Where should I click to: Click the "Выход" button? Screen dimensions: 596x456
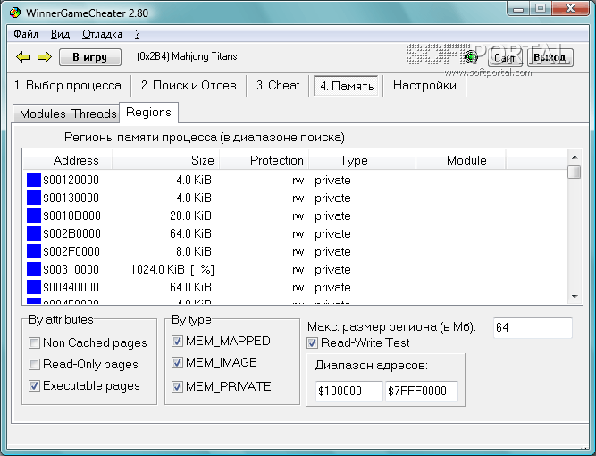[550, 57]
